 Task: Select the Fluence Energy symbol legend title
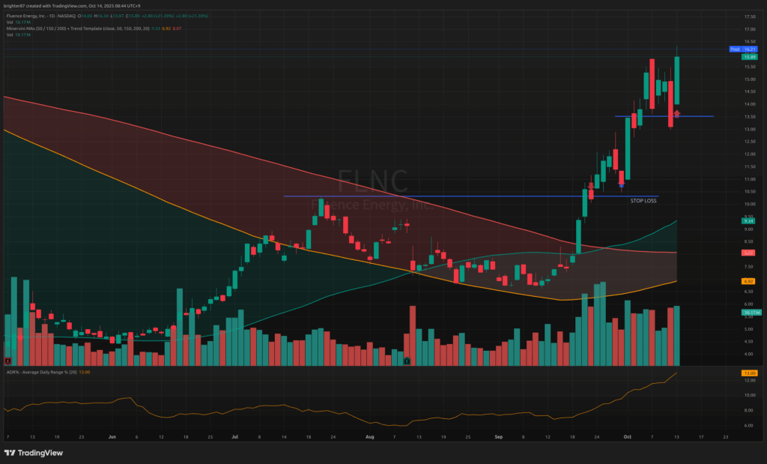37,15
